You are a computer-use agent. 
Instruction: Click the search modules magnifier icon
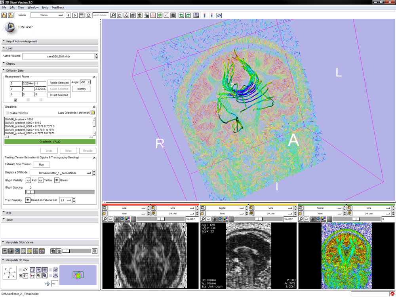pos(113,15)
